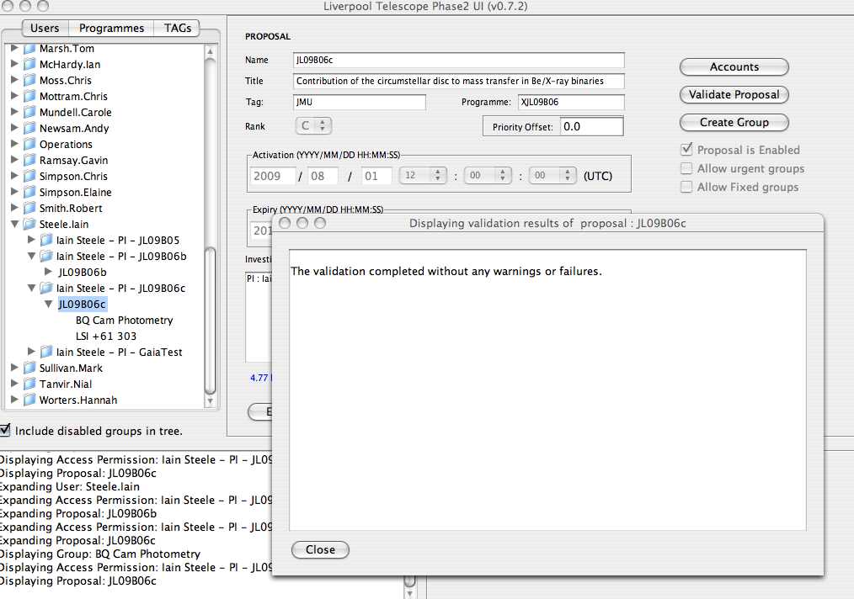Click the folder icon beside Operations

coord(30,144)
